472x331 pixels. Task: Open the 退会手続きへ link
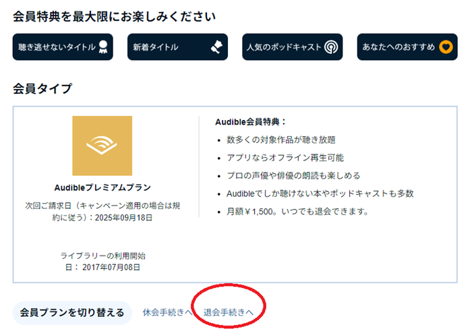pyautogui.click(x=229, y=313)
